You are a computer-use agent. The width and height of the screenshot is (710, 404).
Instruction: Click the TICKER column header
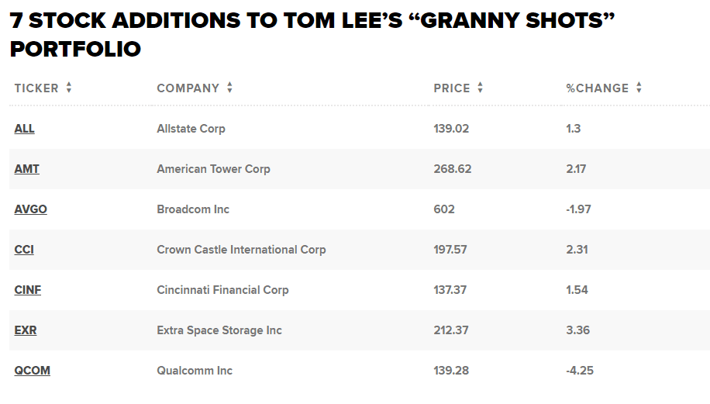[36, 88]
